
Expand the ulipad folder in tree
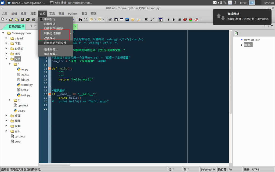(6, 38)
